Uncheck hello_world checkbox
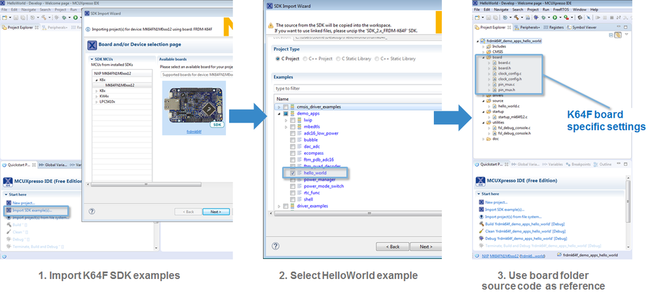 coord(293,173)
